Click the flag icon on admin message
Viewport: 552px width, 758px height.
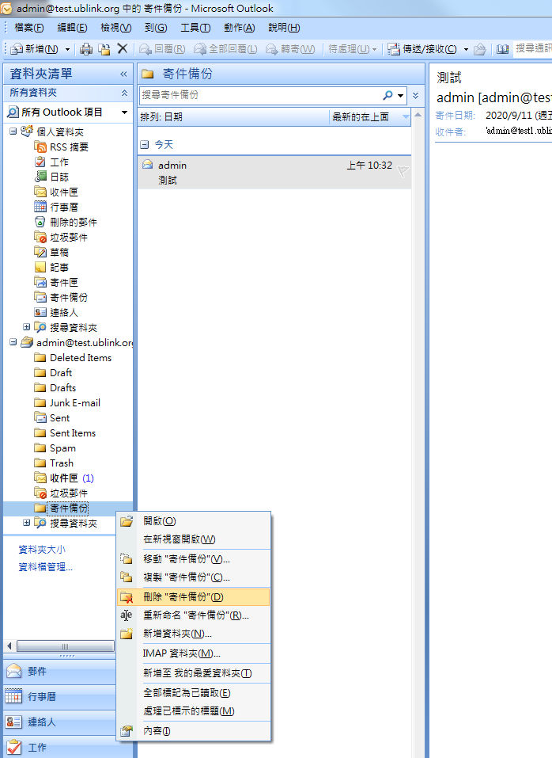pyautogui.click(x=403, y=170)
